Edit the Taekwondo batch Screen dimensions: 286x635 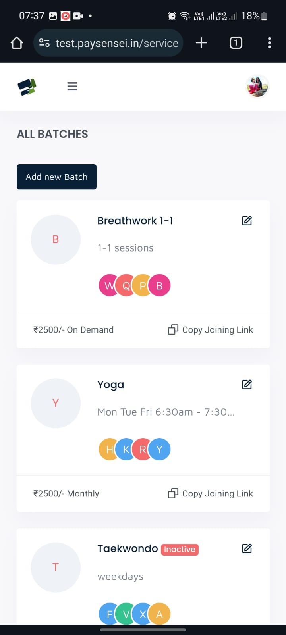point(247,548)
